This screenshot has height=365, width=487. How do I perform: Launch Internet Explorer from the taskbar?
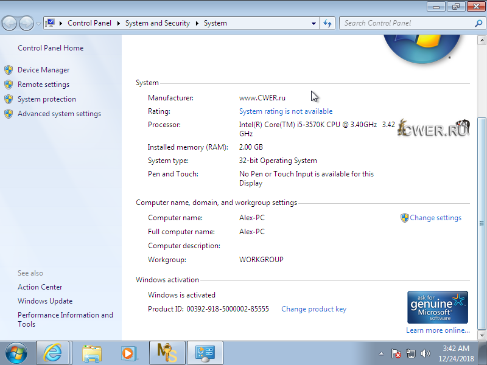pos(52,353)
